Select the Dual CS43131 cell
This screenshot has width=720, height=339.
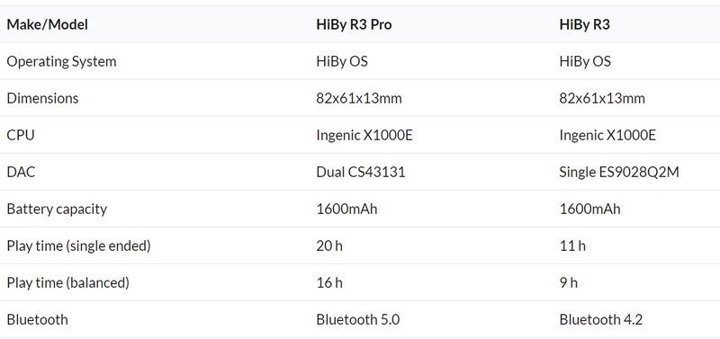coord(361,172)
